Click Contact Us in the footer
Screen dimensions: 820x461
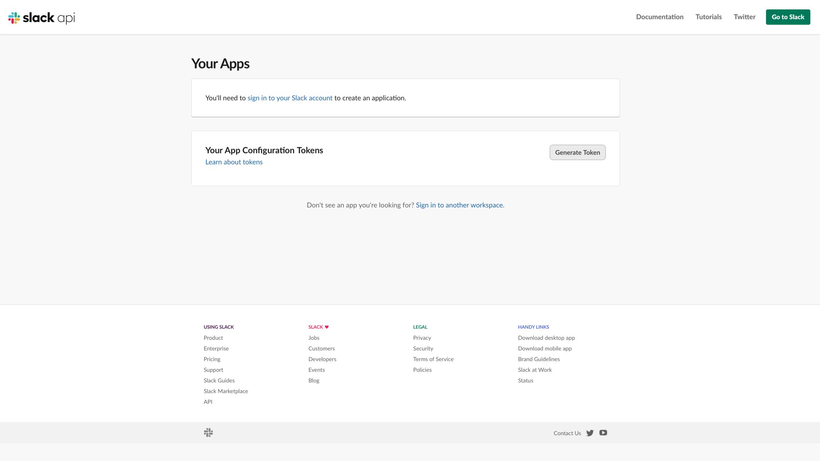tap(567, 433)
